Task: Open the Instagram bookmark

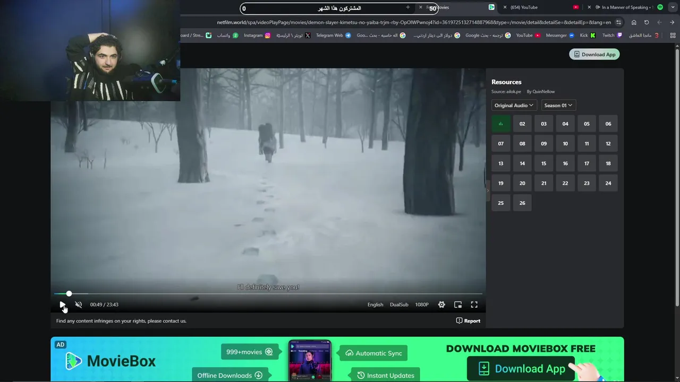Action: [257, 36]
